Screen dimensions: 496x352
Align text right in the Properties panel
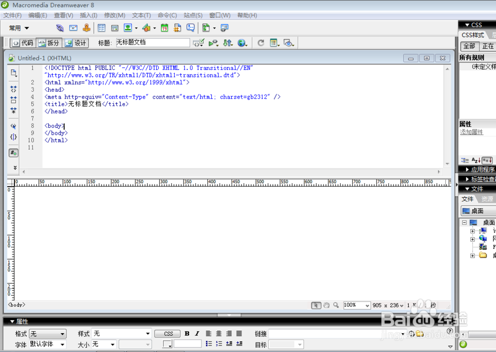229,334
